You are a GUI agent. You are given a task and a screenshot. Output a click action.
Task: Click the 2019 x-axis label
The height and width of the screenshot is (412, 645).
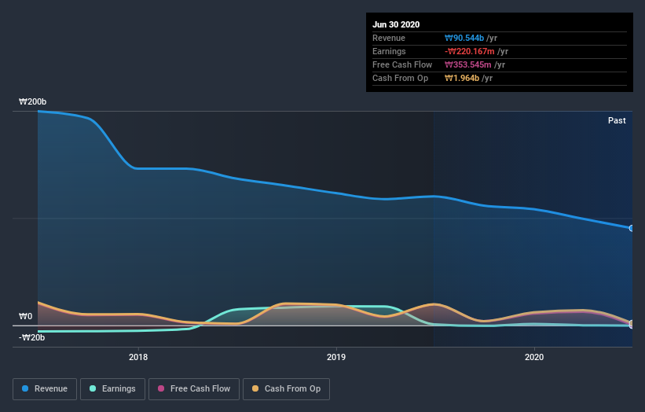pyautogui.click(x=336, y=357)
